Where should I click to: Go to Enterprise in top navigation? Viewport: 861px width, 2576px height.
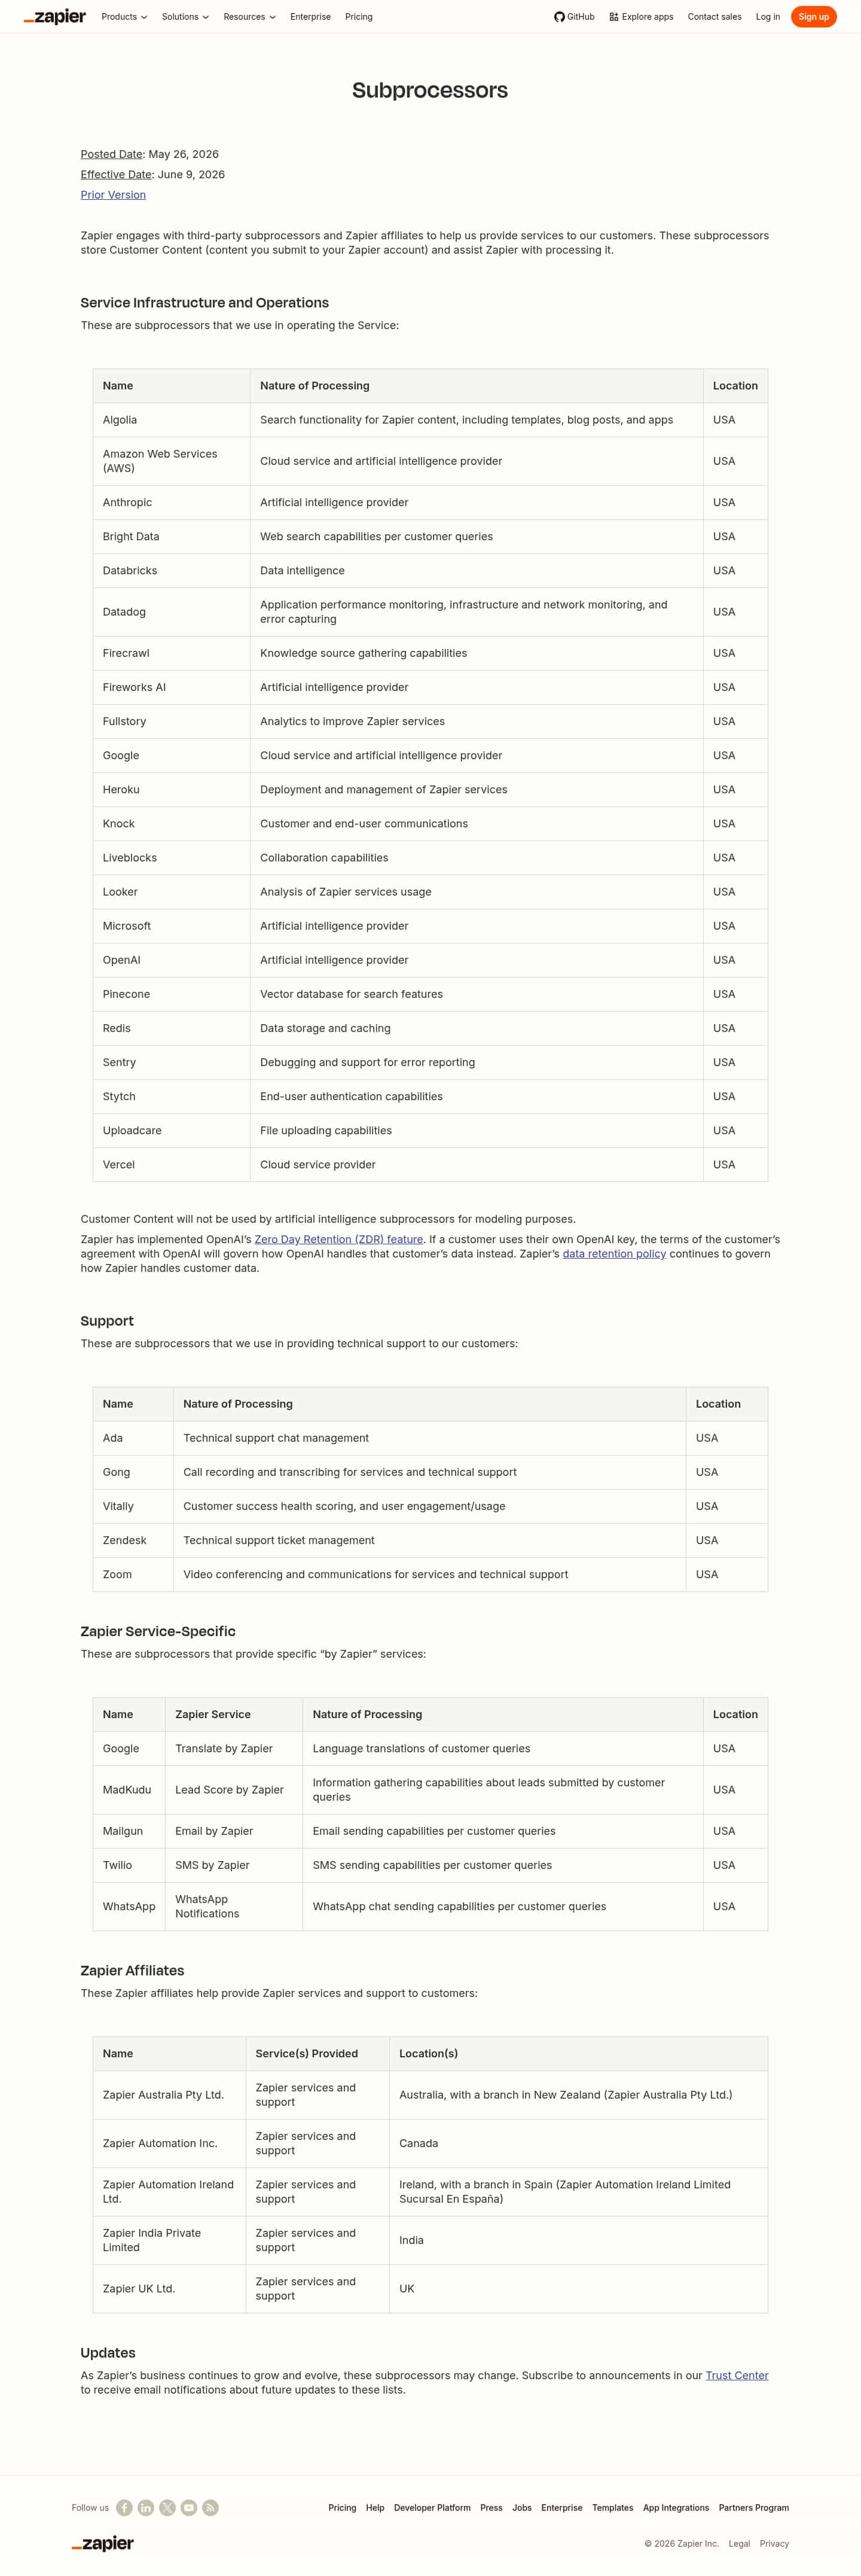click(x=310, y=17)
